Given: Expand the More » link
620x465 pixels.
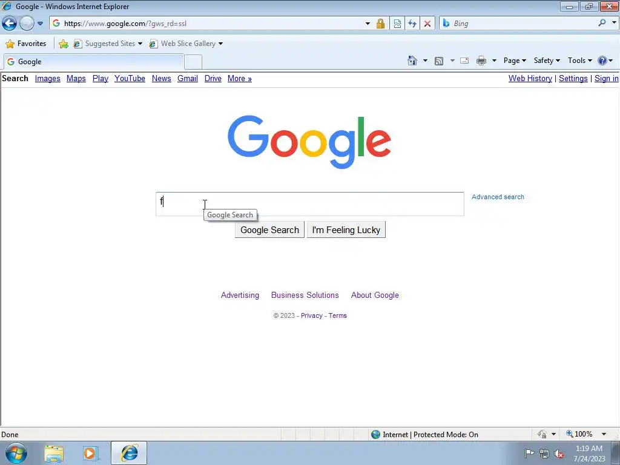Looking at the screenshot, I should tap(240, 78).
